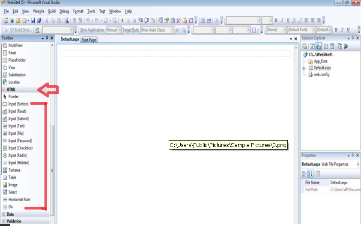The image size is (361, 226).
Task: Click the Find in Files binoculars icon
Action: (x=66, y=21)
